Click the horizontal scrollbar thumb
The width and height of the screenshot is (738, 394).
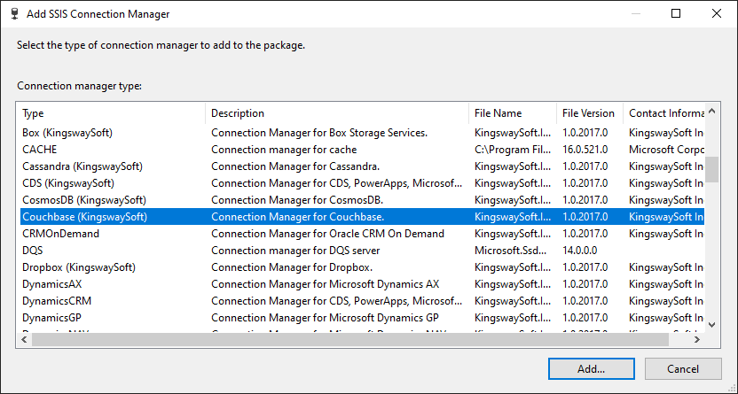(350, 339)
